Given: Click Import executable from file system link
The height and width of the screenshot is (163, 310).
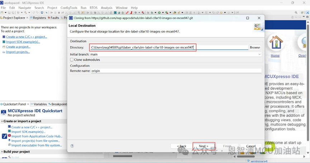Looking at the screenshot, I should click(x=37, y=145).
